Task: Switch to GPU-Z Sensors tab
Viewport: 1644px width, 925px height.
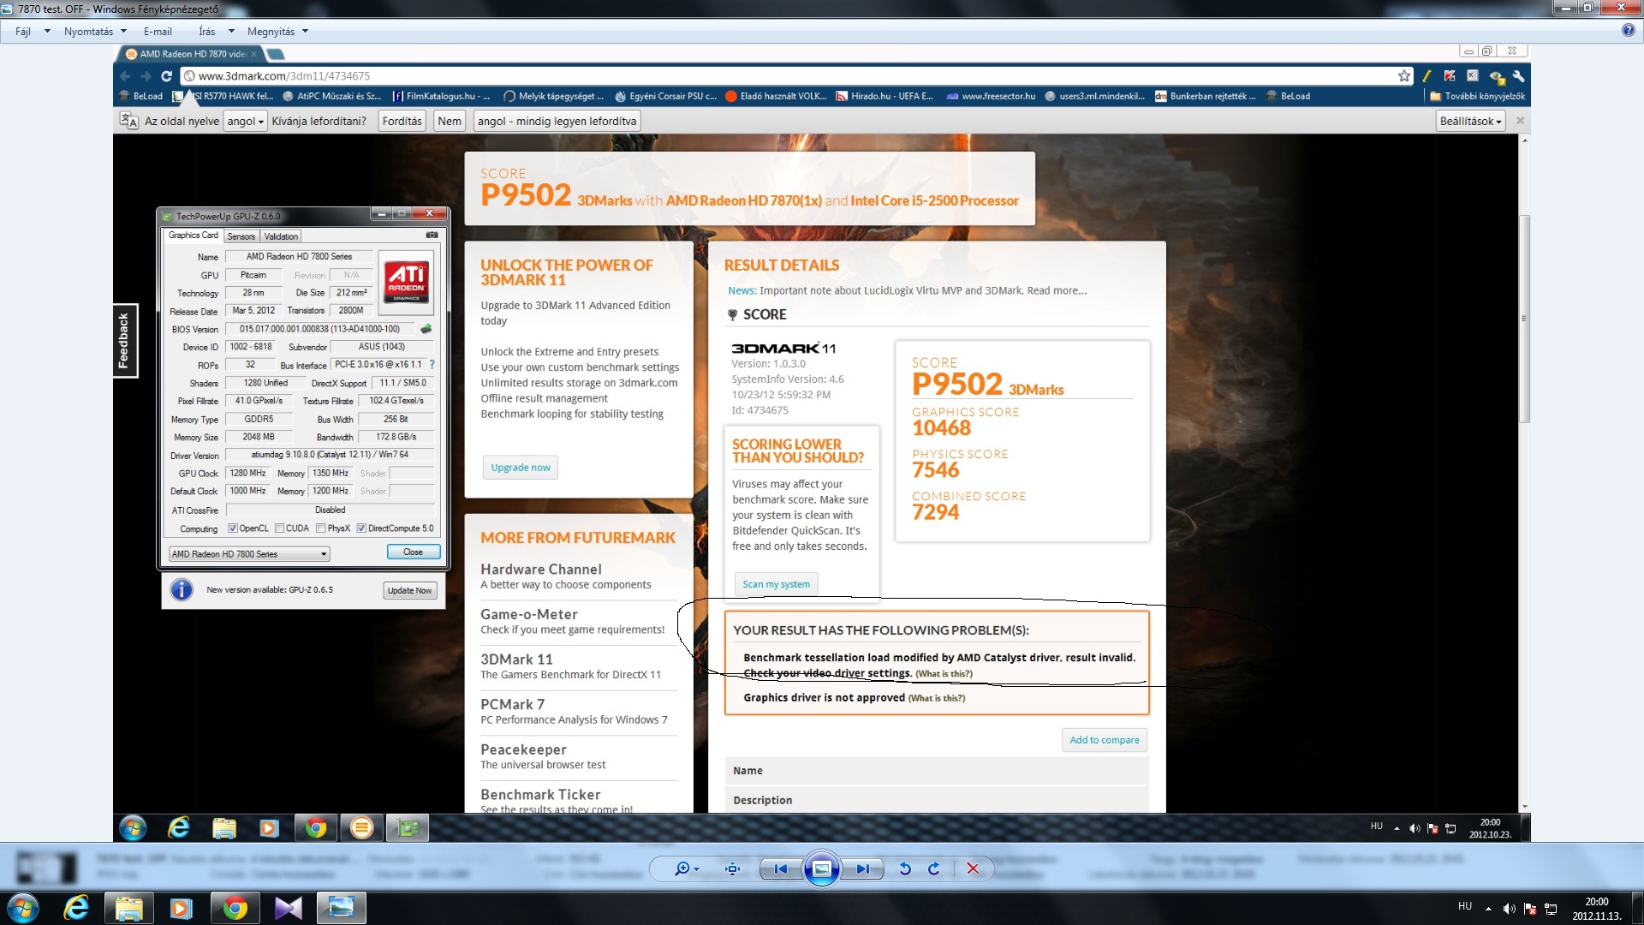Action: point(241,236)
